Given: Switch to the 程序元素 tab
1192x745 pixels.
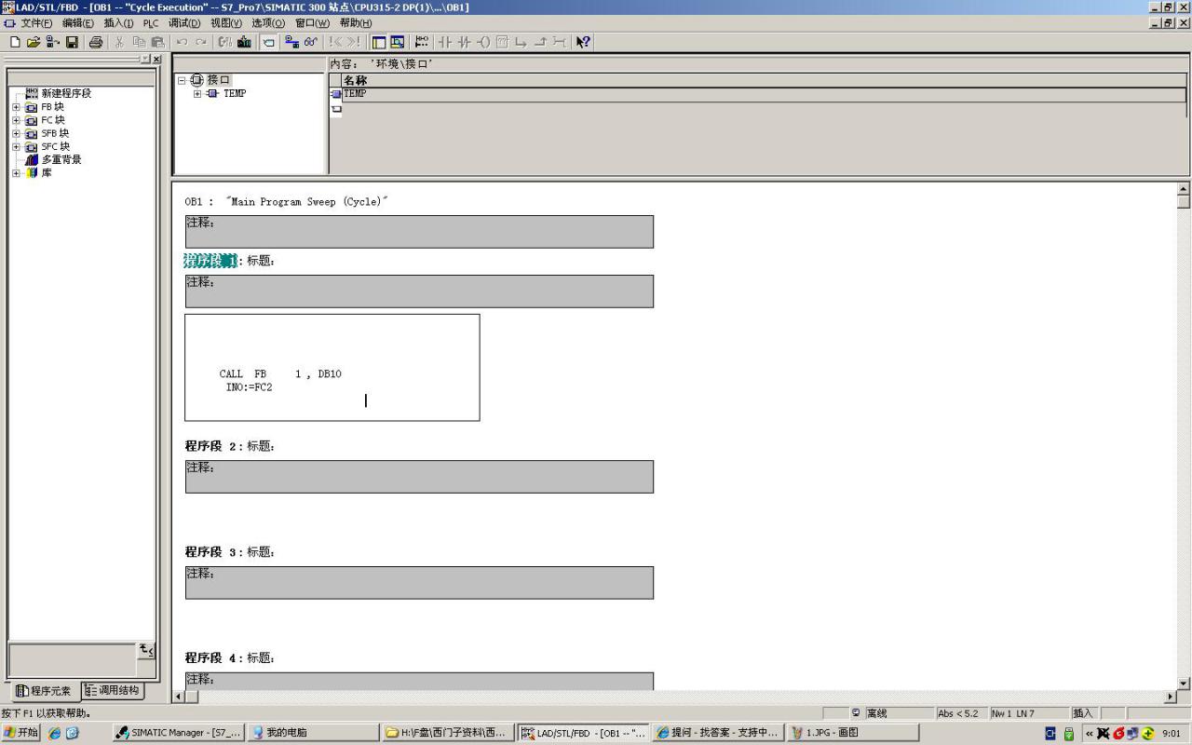Looking at the screenshot, I should pyautogui.click(x=44, y=691).
